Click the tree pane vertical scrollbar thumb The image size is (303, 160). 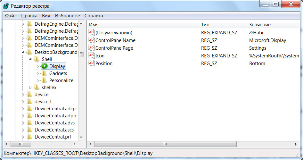[81, 54]
